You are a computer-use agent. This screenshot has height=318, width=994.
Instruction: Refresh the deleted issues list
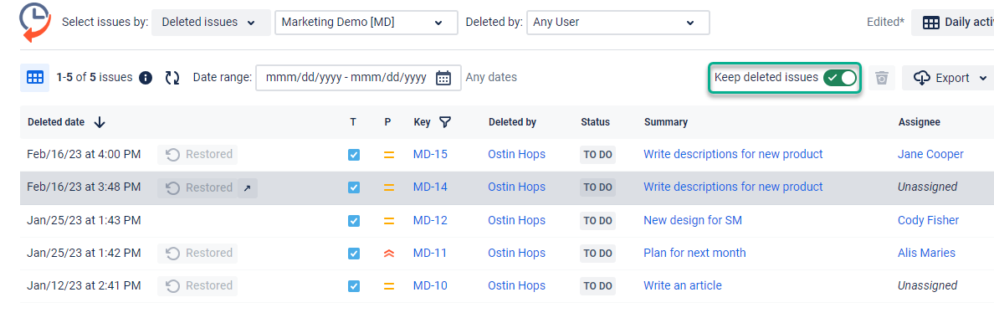172,78
